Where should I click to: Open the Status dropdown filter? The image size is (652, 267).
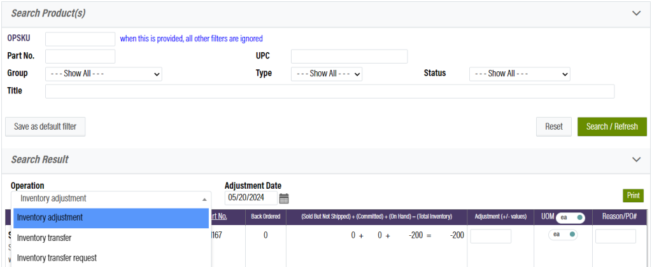point(519,74)
